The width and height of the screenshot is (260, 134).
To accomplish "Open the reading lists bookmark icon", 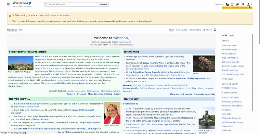I will (238, 4).
